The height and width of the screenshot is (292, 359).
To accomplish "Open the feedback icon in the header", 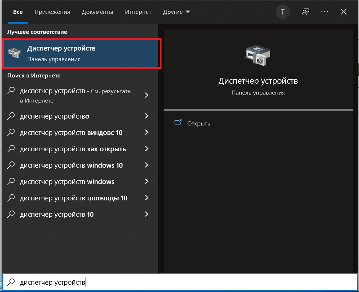I will (x=305, y=12).
